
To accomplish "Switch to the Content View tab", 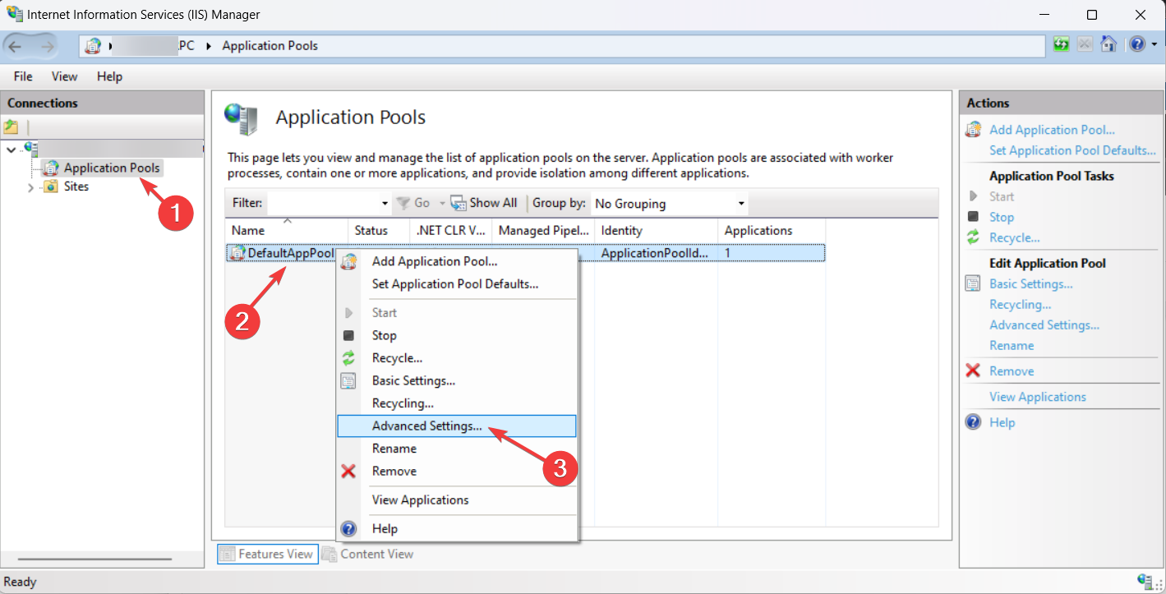I will (x=367, y=554).
